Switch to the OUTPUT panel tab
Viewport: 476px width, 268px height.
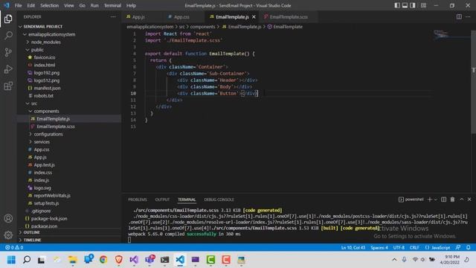tap(162, 200)
